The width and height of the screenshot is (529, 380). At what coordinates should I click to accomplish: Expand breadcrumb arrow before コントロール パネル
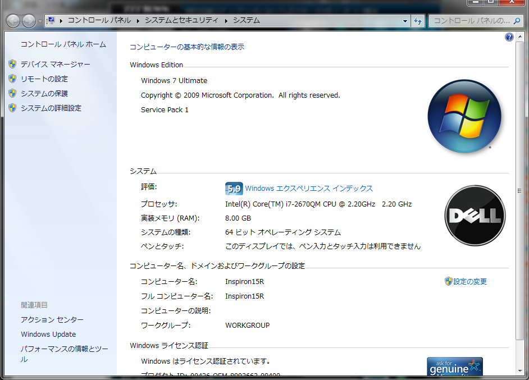click(x=61, y=21)
